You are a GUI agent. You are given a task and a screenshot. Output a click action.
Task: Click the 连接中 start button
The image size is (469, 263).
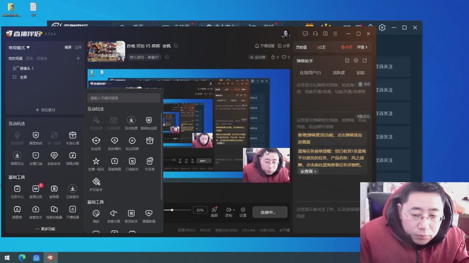pos(270,212)
